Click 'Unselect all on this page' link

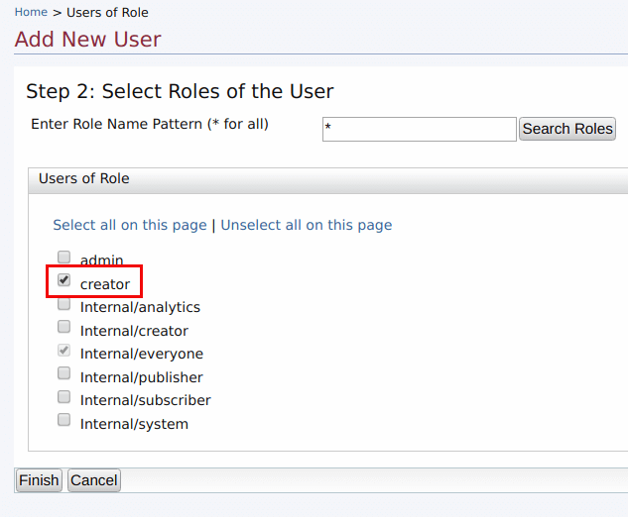click(306, 225)
